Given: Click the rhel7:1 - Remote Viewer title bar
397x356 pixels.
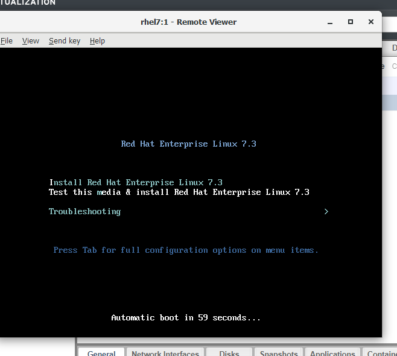Looking at the screenshot, I should (x=189, y=22).
